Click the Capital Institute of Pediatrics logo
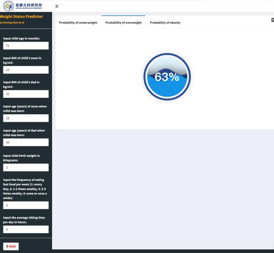The image size is (274, 253). (x=23, y=6)
